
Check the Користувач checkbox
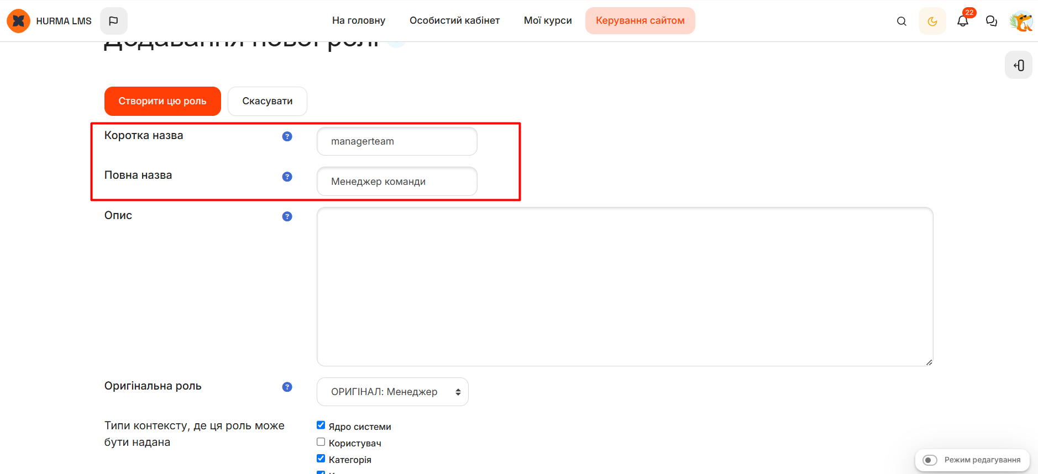pyautogui.click(x=321, y=441)
